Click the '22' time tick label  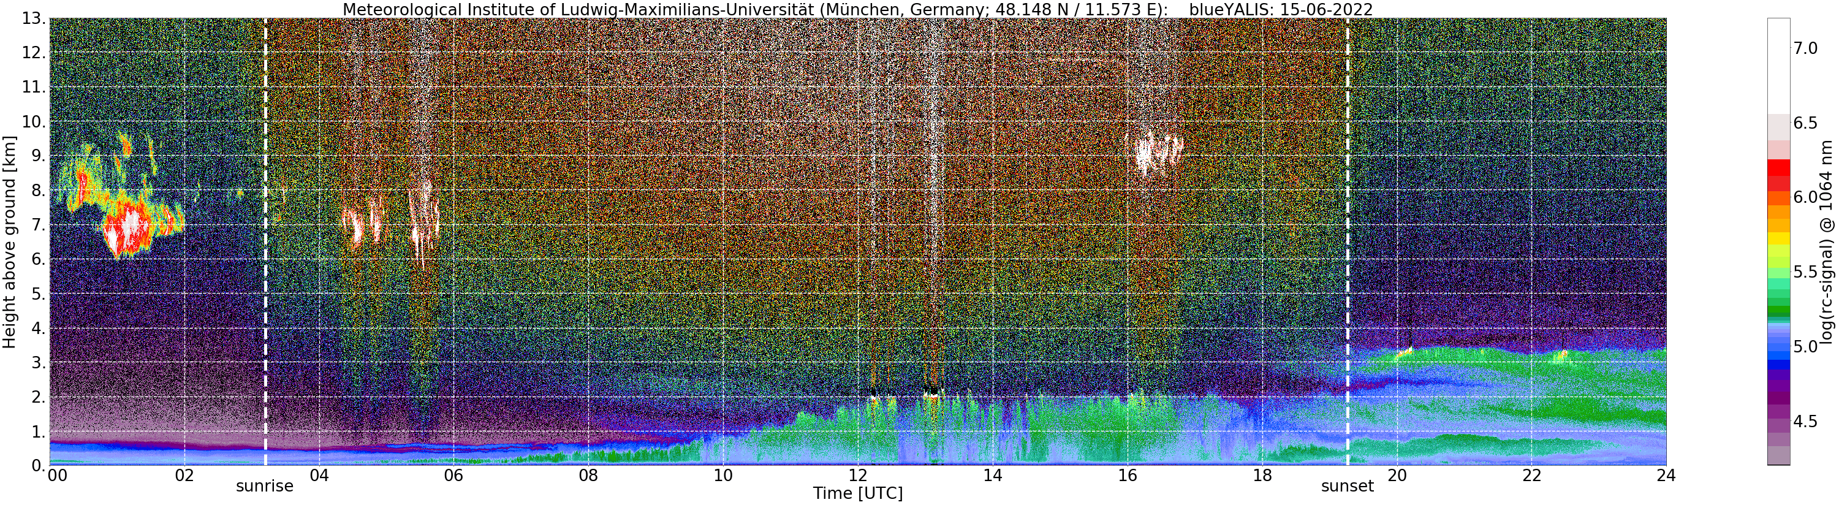(x=1531, y=475)
